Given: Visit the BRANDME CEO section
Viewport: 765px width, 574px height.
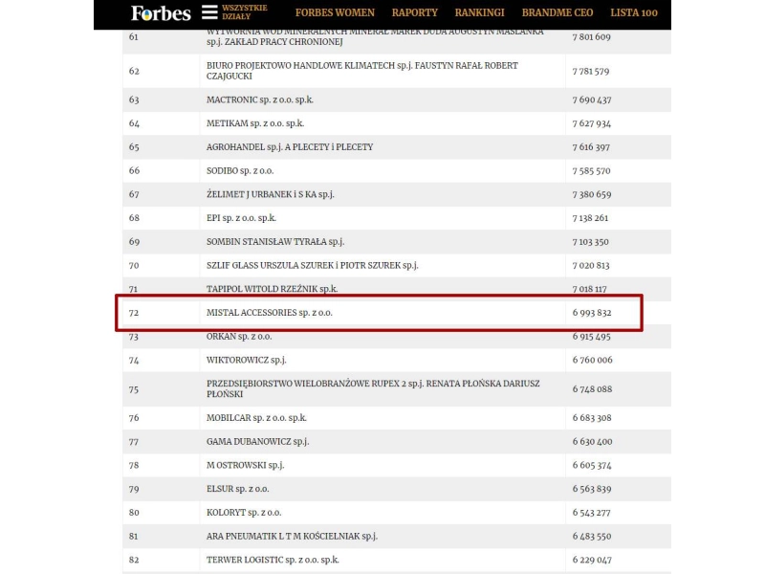Looking at the screenshot, I should pos(558,13).
